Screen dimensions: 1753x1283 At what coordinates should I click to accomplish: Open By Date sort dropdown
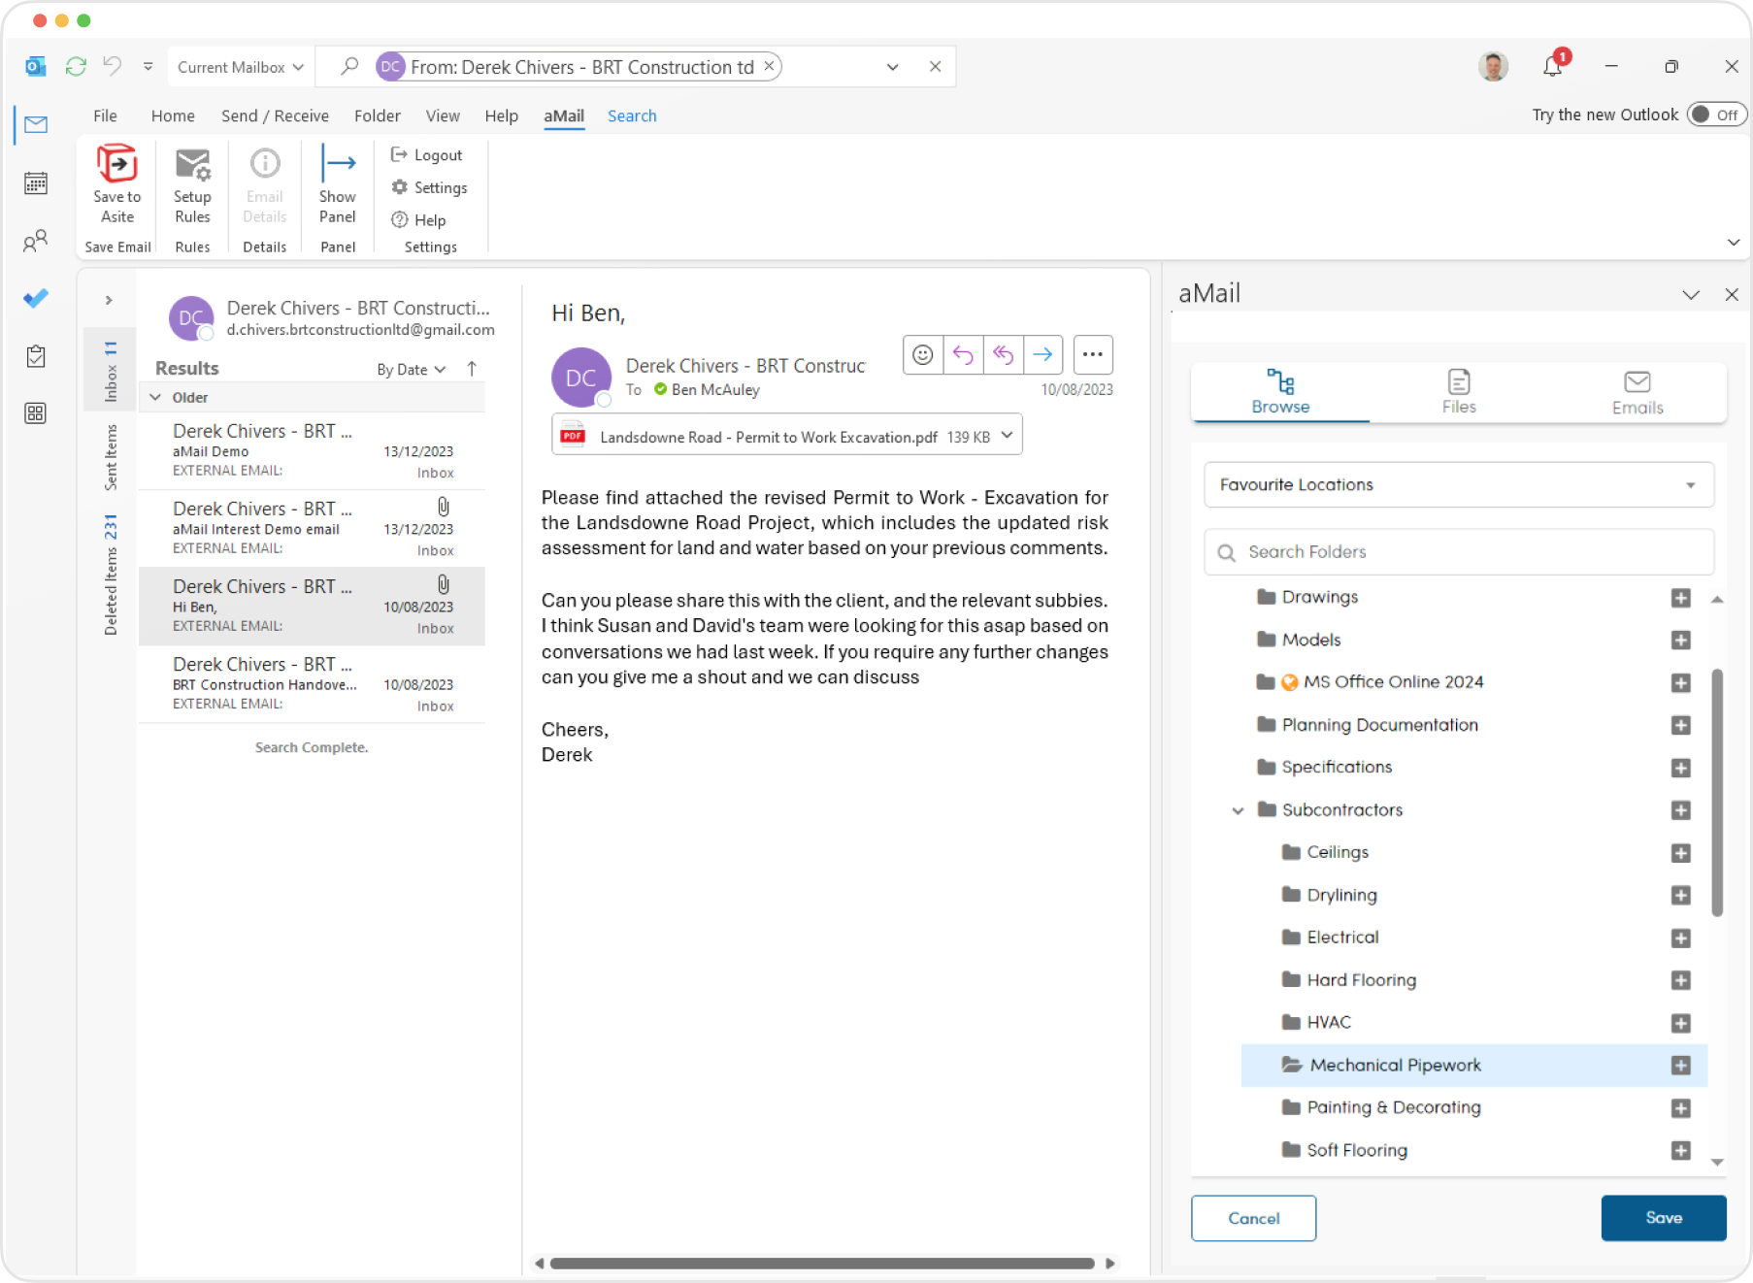pos(411,370)
